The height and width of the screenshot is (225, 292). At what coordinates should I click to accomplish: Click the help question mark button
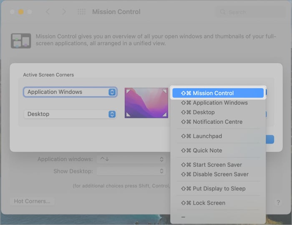click(x=278, y=202)
